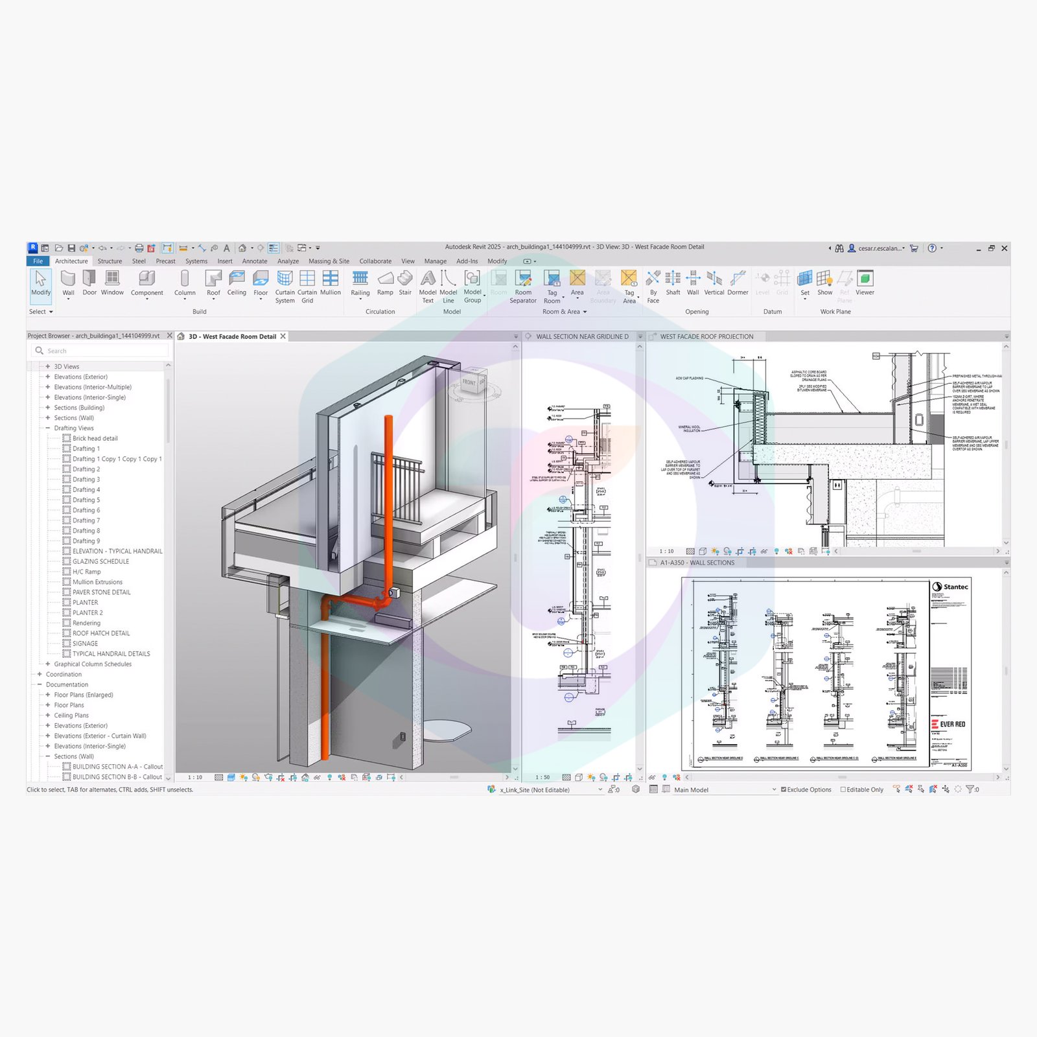Select the Model Line tool
Viewport: 1037px width, 1037px height.
point(449,287)
